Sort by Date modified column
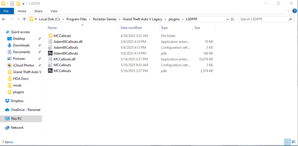298x146 pixels. coord(139,28)
